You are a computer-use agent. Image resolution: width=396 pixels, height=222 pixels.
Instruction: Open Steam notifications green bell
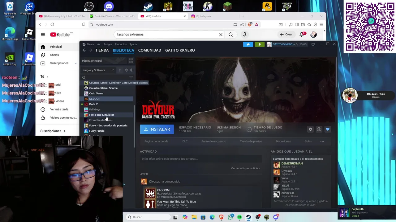point(260,44)
